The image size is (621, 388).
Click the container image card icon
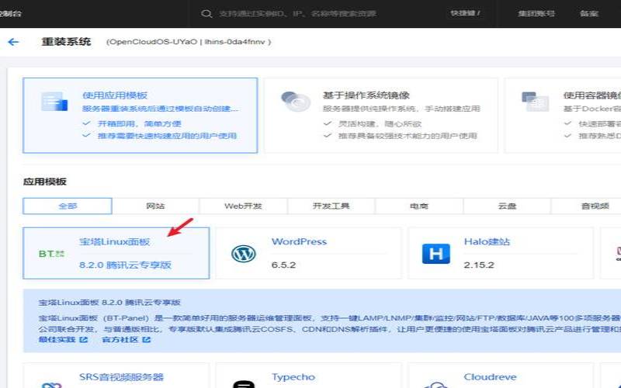pyautogui.click(x=535, y=102)
